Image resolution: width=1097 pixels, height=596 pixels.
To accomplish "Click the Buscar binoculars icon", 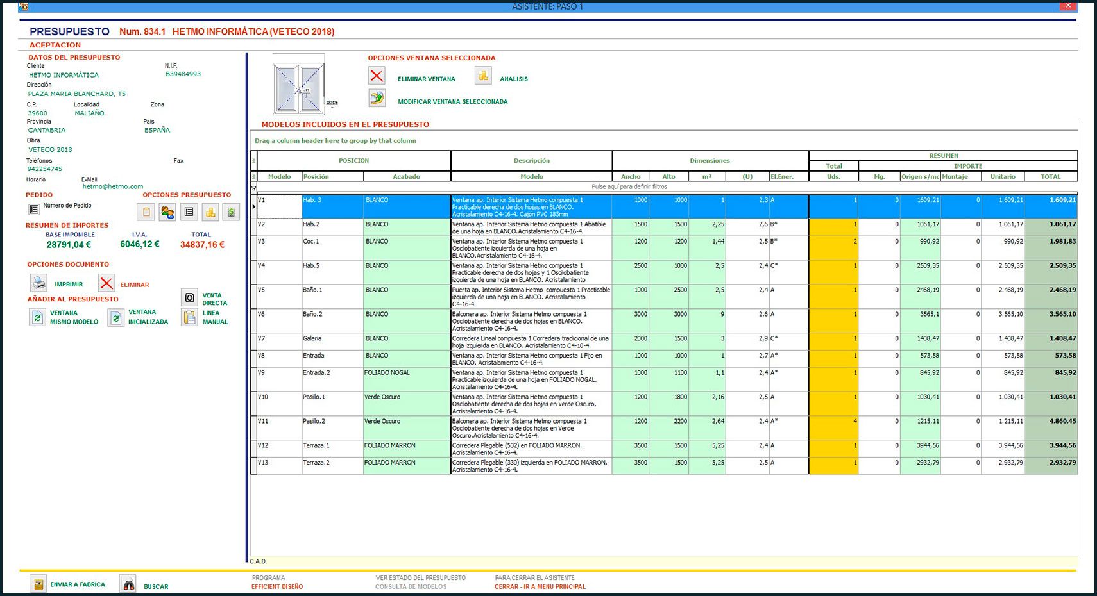I will click(128, 584).
